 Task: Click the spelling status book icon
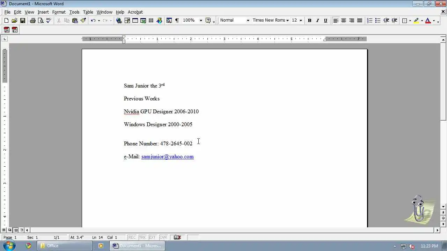[177, 237]
